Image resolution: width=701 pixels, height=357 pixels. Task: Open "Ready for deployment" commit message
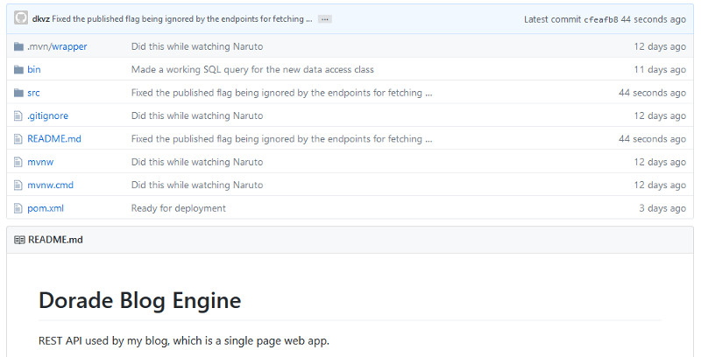[179, 208]
